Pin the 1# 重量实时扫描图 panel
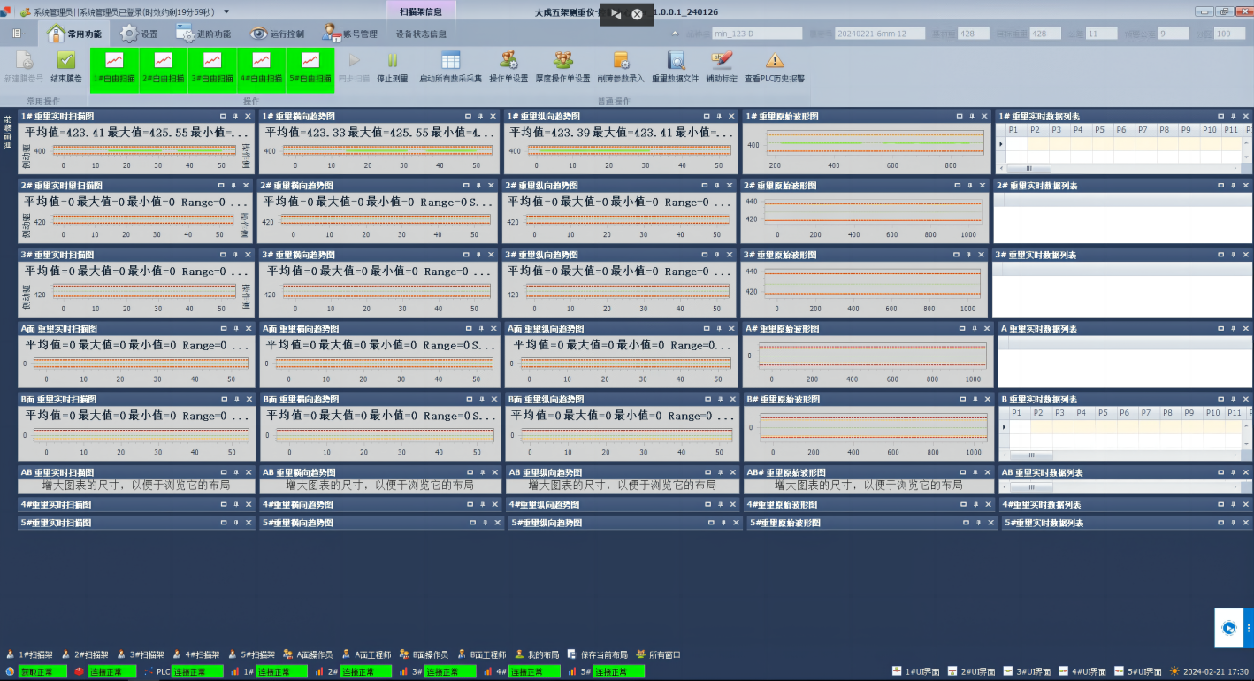The width and height of the screenshot is (1254, 681). [x=235, y=116]
